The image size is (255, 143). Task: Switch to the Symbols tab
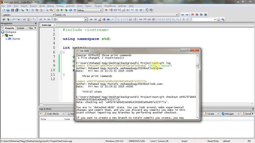click(x=20, y=28)
